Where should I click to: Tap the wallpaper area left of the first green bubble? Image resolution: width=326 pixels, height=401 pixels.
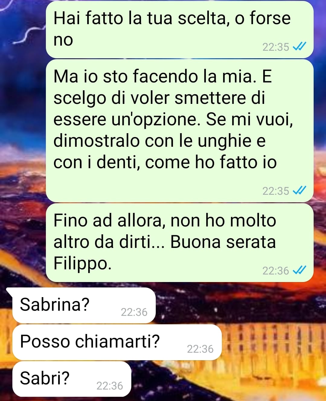point(23,30)
